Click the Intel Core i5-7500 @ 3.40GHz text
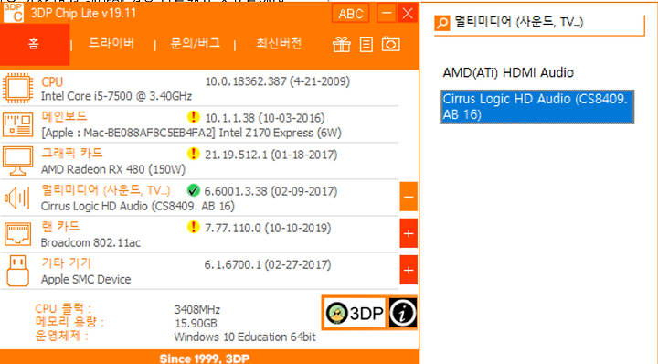 click(x=116, y=96)
